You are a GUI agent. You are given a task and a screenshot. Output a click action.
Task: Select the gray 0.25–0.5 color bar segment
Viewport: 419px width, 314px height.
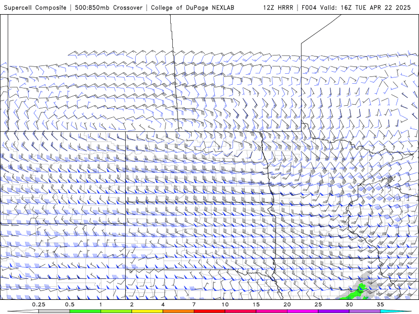coord(54,311)
